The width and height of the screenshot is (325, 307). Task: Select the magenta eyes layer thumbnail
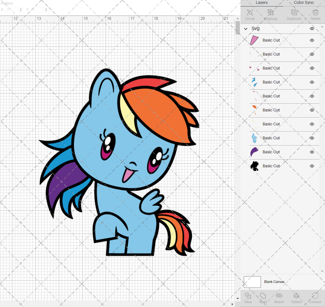(x=254, y=68)
